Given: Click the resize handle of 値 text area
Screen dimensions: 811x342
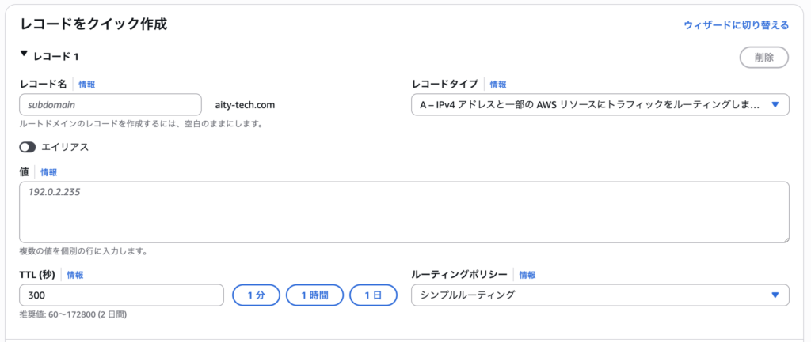Looking at the screenshot, I should coord(786,239).
